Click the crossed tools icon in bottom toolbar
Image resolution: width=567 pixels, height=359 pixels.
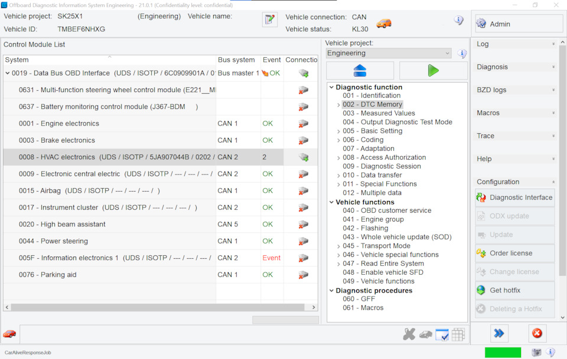409,334
